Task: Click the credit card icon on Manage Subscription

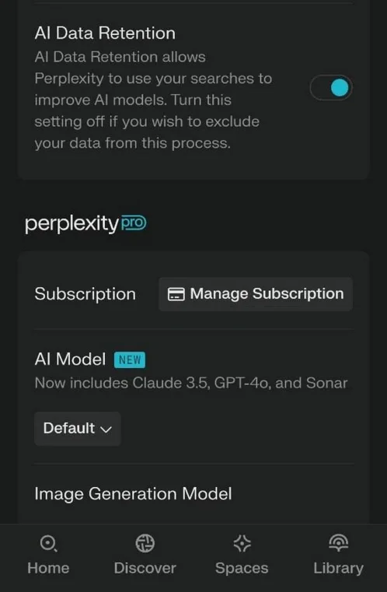Action: (x=176, y=294)
